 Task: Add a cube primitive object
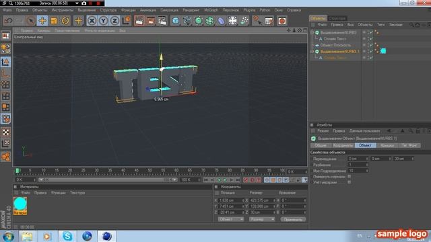[x=175, y=21]
